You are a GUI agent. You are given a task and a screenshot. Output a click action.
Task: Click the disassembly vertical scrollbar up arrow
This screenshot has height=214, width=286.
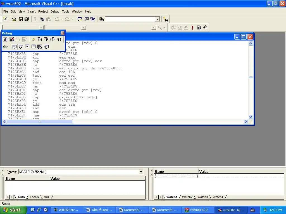pyautogui.click(x=251, y=43)
